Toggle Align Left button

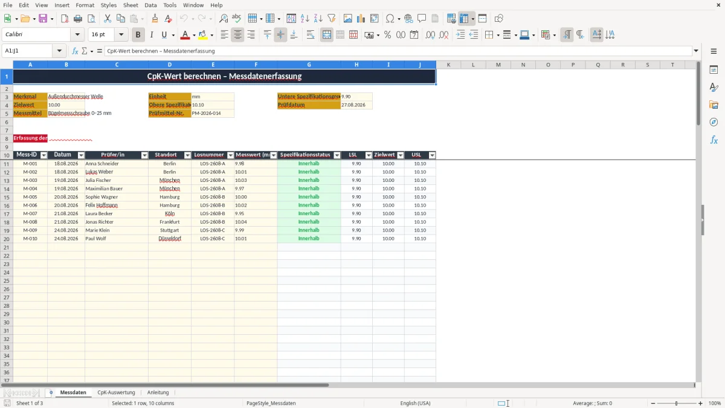[x=224, y=35]
